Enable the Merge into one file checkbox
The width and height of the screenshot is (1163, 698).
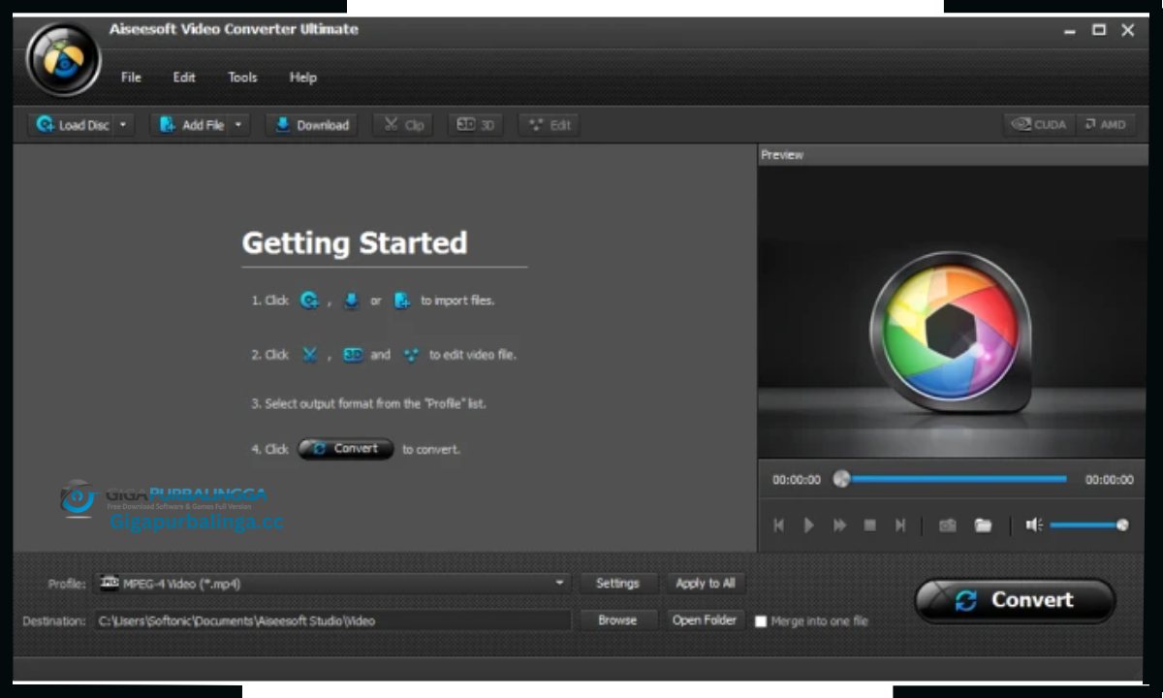pyautogui.click(x=761, y=621)
